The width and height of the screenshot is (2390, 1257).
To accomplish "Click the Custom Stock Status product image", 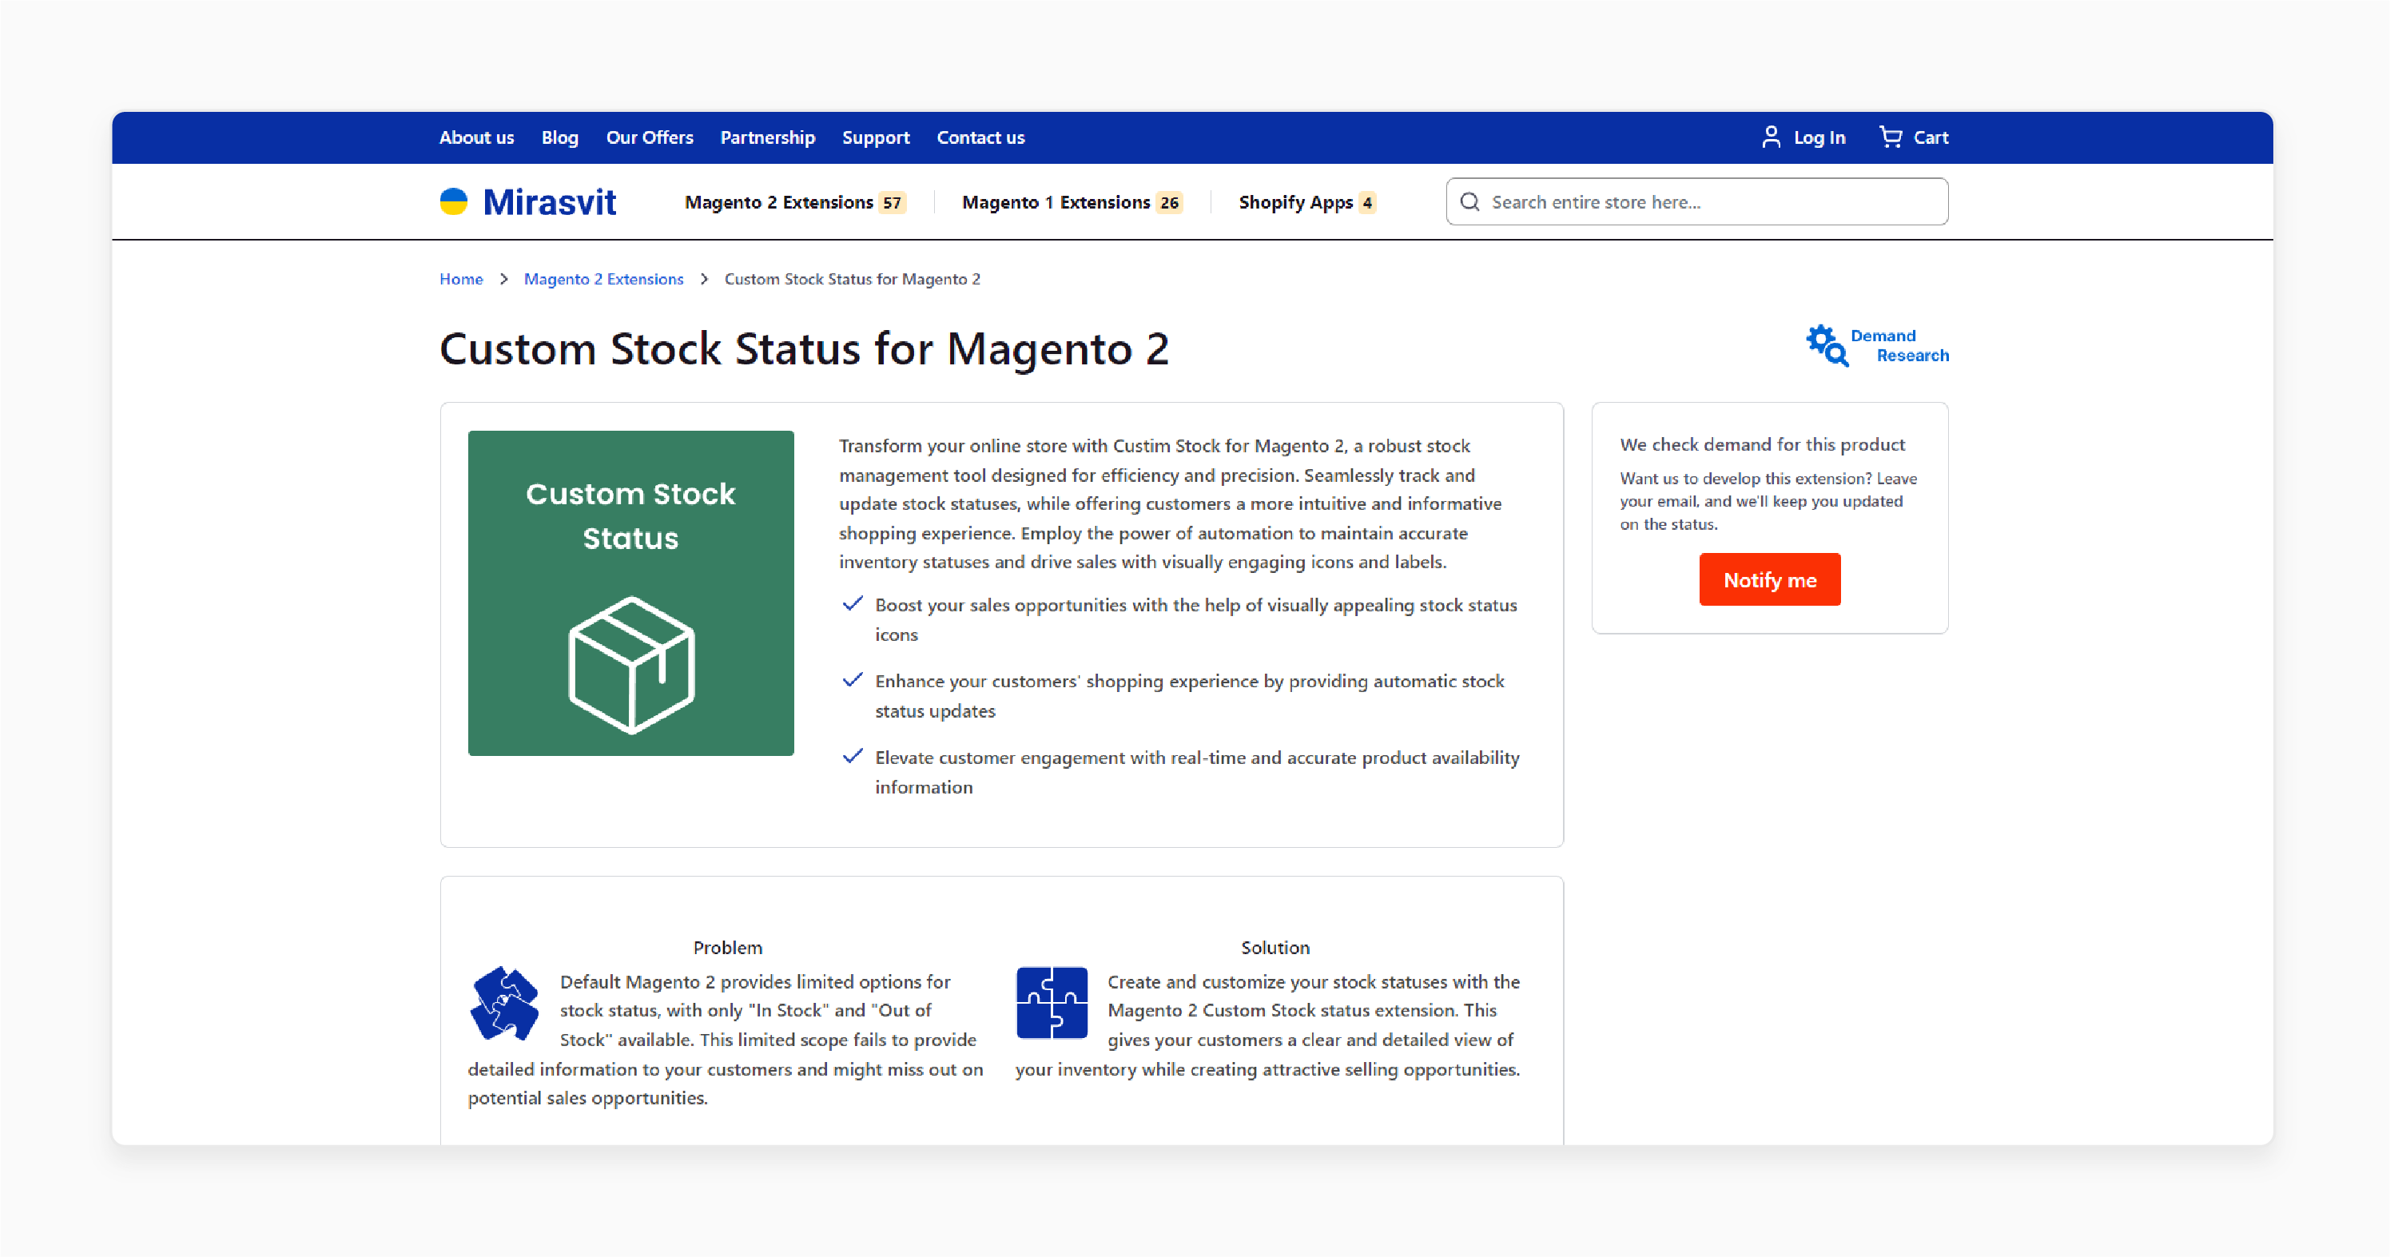I will coord(631,593).
